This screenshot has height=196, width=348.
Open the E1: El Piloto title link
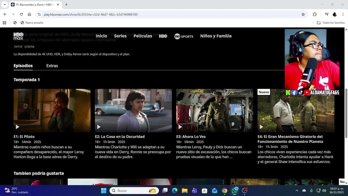24,137
